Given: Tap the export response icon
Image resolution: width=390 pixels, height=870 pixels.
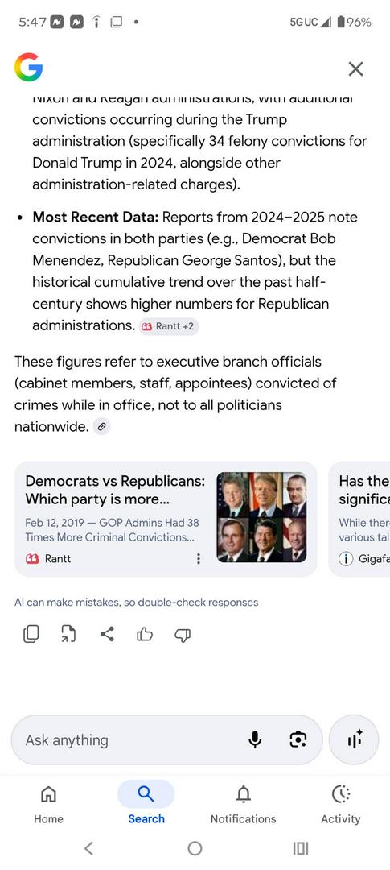Looking at the screenshot, I should [x=68, y=634].
